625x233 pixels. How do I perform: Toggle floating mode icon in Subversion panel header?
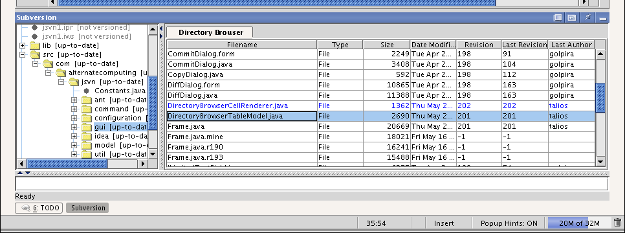558,17
